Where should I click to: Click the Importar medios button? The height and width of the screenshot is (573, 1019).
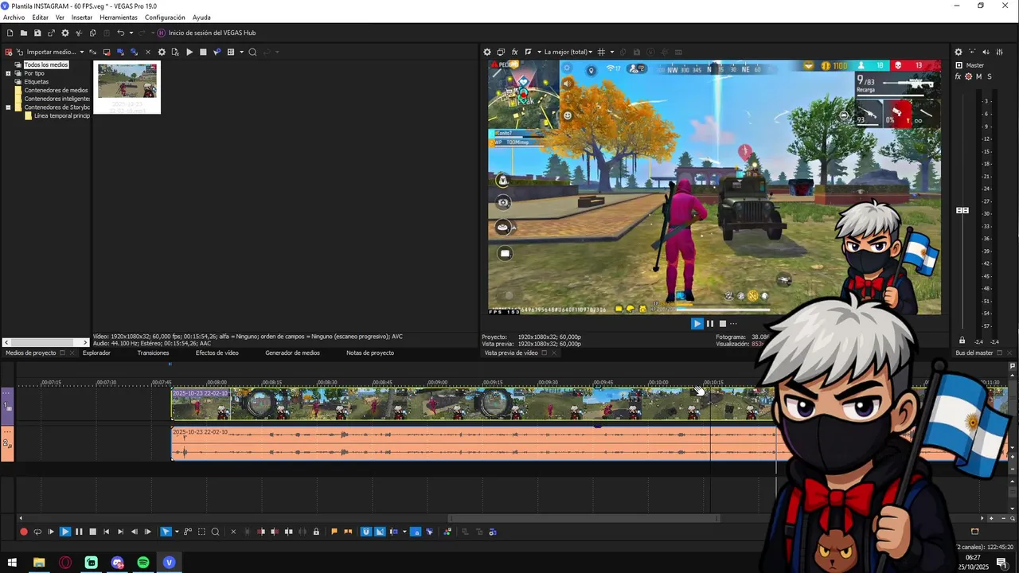pos(47,52)
